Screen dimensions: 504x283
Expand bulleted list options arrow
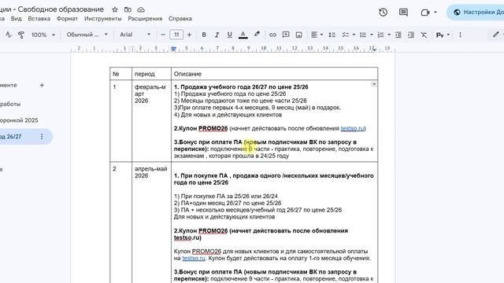point(372,35)
